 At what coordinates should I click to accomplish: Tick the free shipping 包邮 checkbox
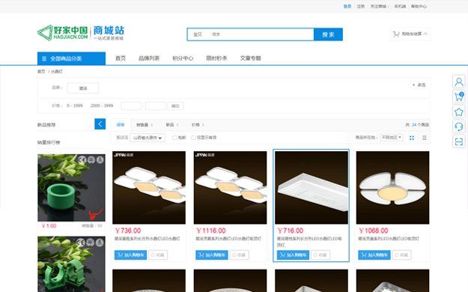click(174, 138)
